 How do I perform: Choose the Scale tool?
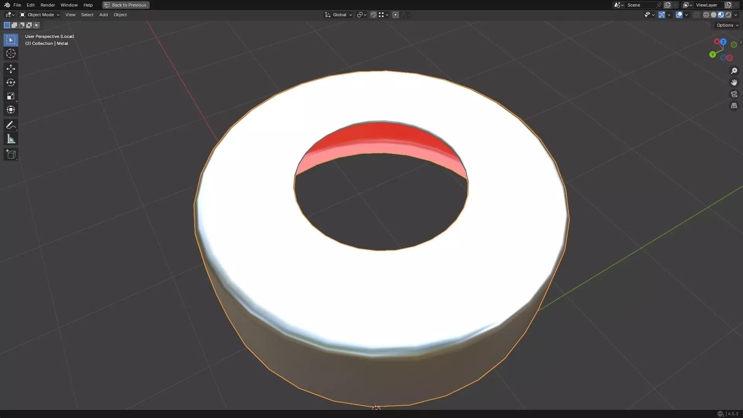coord(11,96)
